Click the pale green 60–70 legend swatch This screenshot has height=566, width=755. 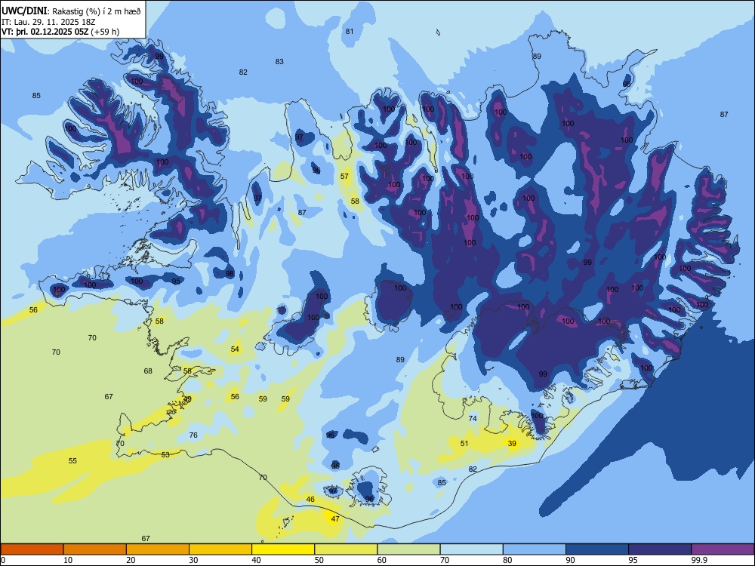(408, 549)
